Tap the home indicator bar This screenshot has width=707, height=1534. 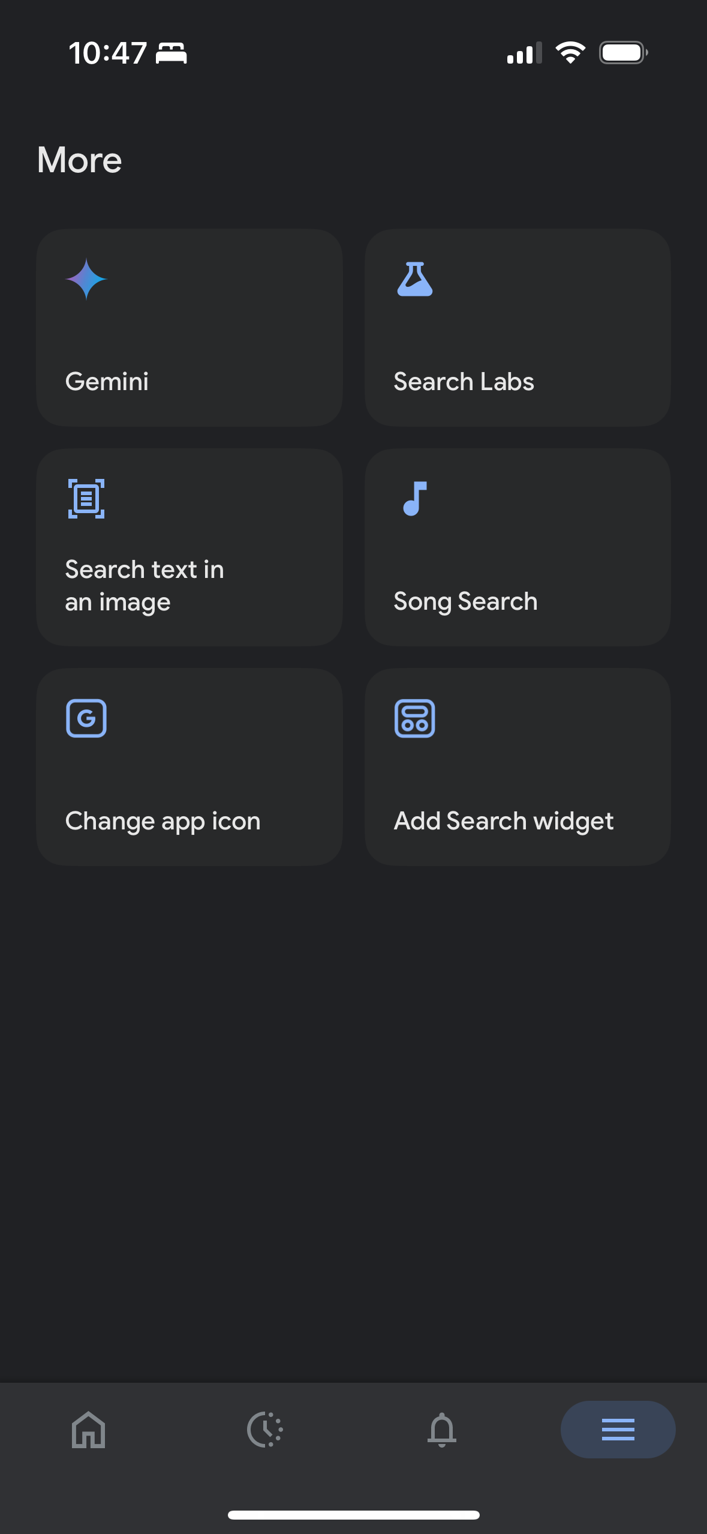(354, 1515)
